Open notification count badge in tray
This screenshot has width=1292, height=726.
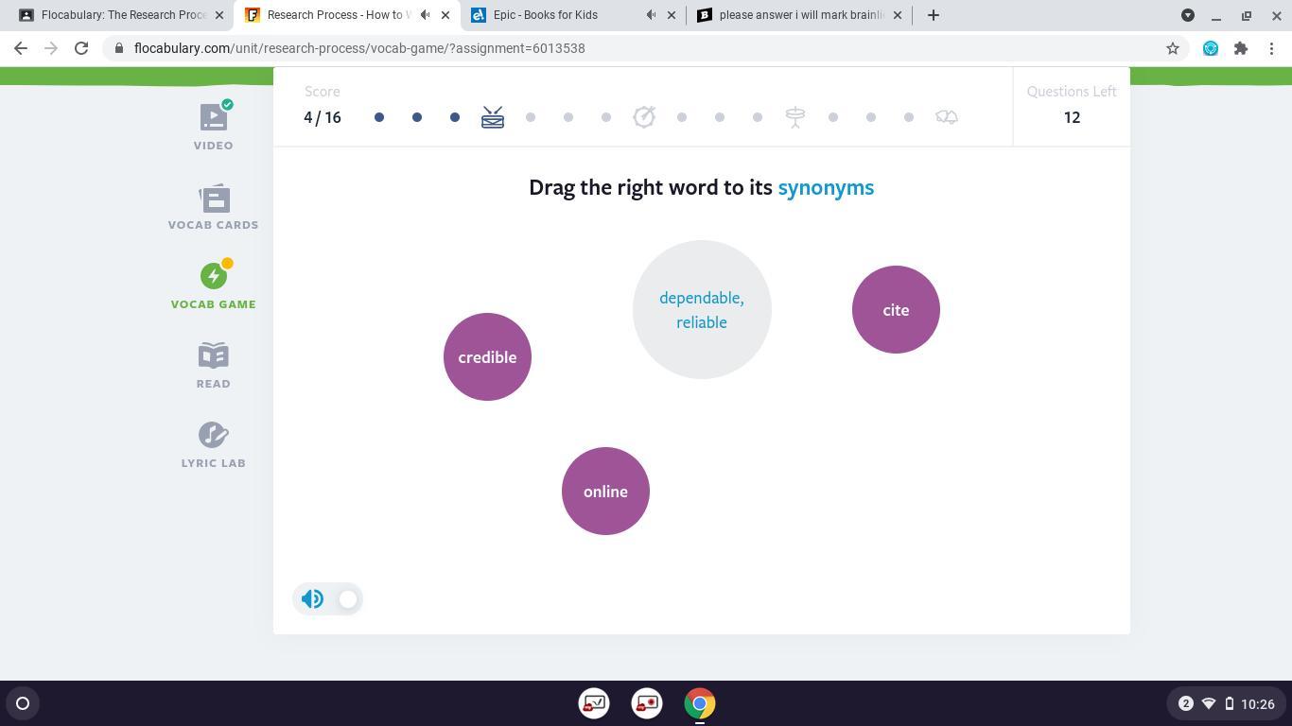(x=1186, y=703)
